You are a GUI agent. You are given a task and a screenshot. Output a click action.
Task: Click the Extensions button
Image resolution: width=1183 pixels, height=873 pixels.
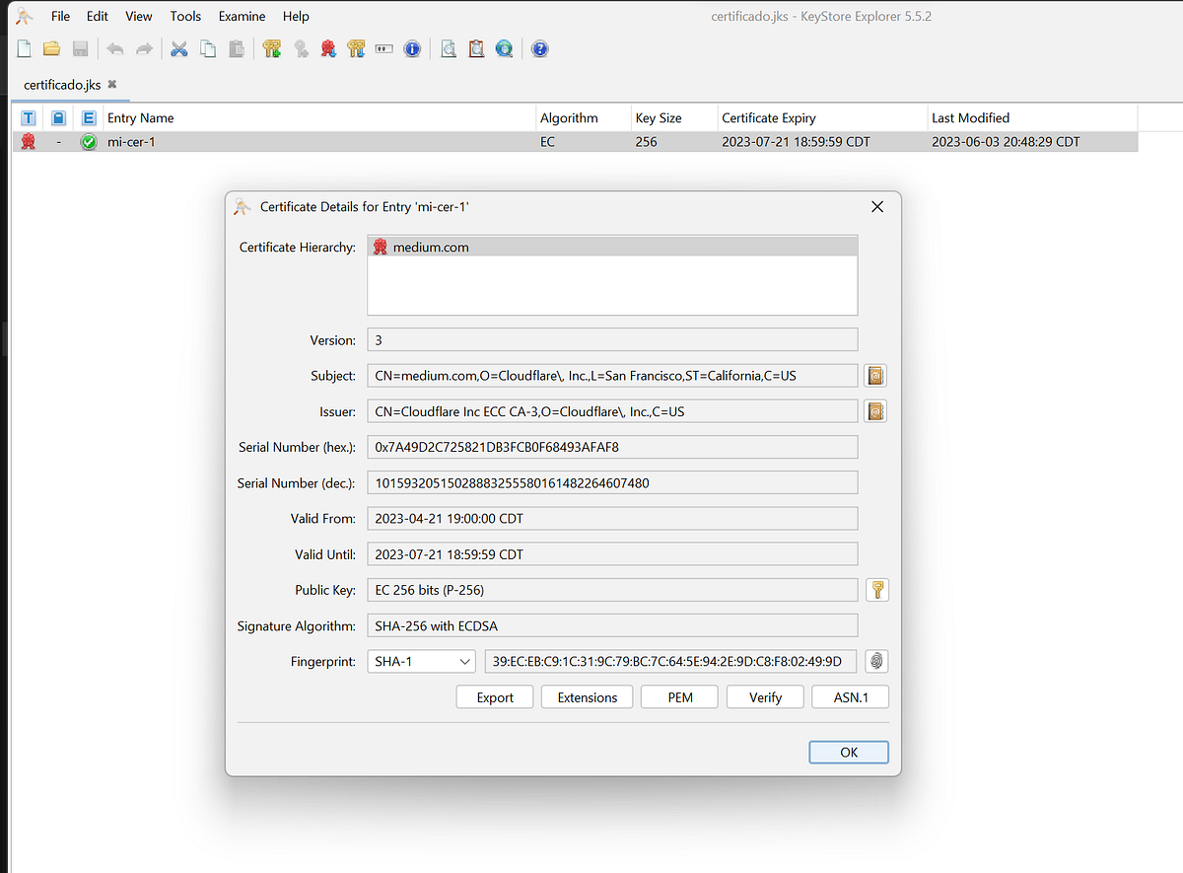(587, 696)
